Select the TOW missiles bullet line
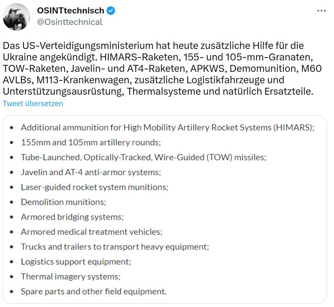The width and height of the screenshot is (334, 307). click(143, 158)
